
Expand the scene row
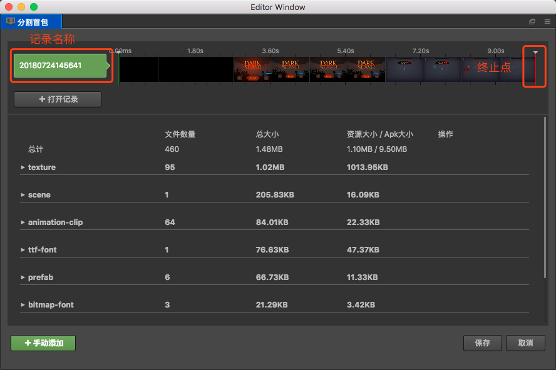23,195
